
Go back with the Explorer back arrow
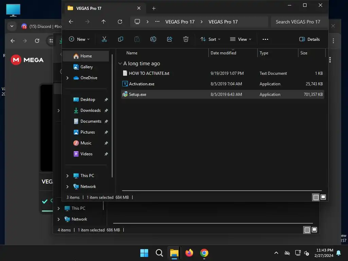tap(71, 21)
